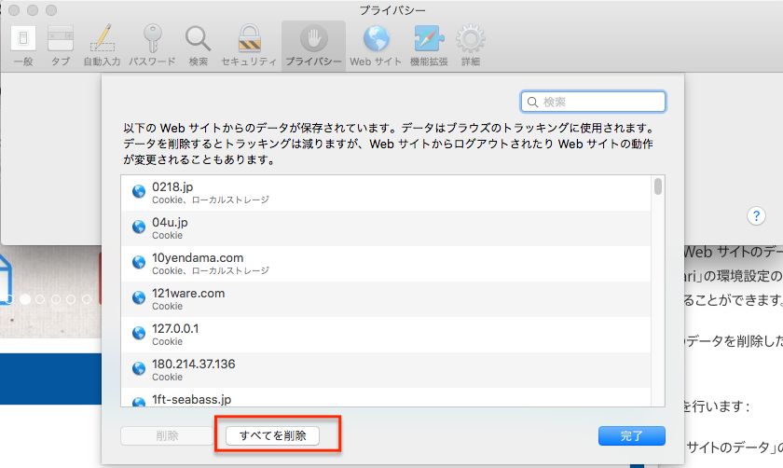Image resolution: width=783 pixels, height=468 pixels.
Task: Open the 一般 (General) preferences pane
Action: click(x=24, y=40)
